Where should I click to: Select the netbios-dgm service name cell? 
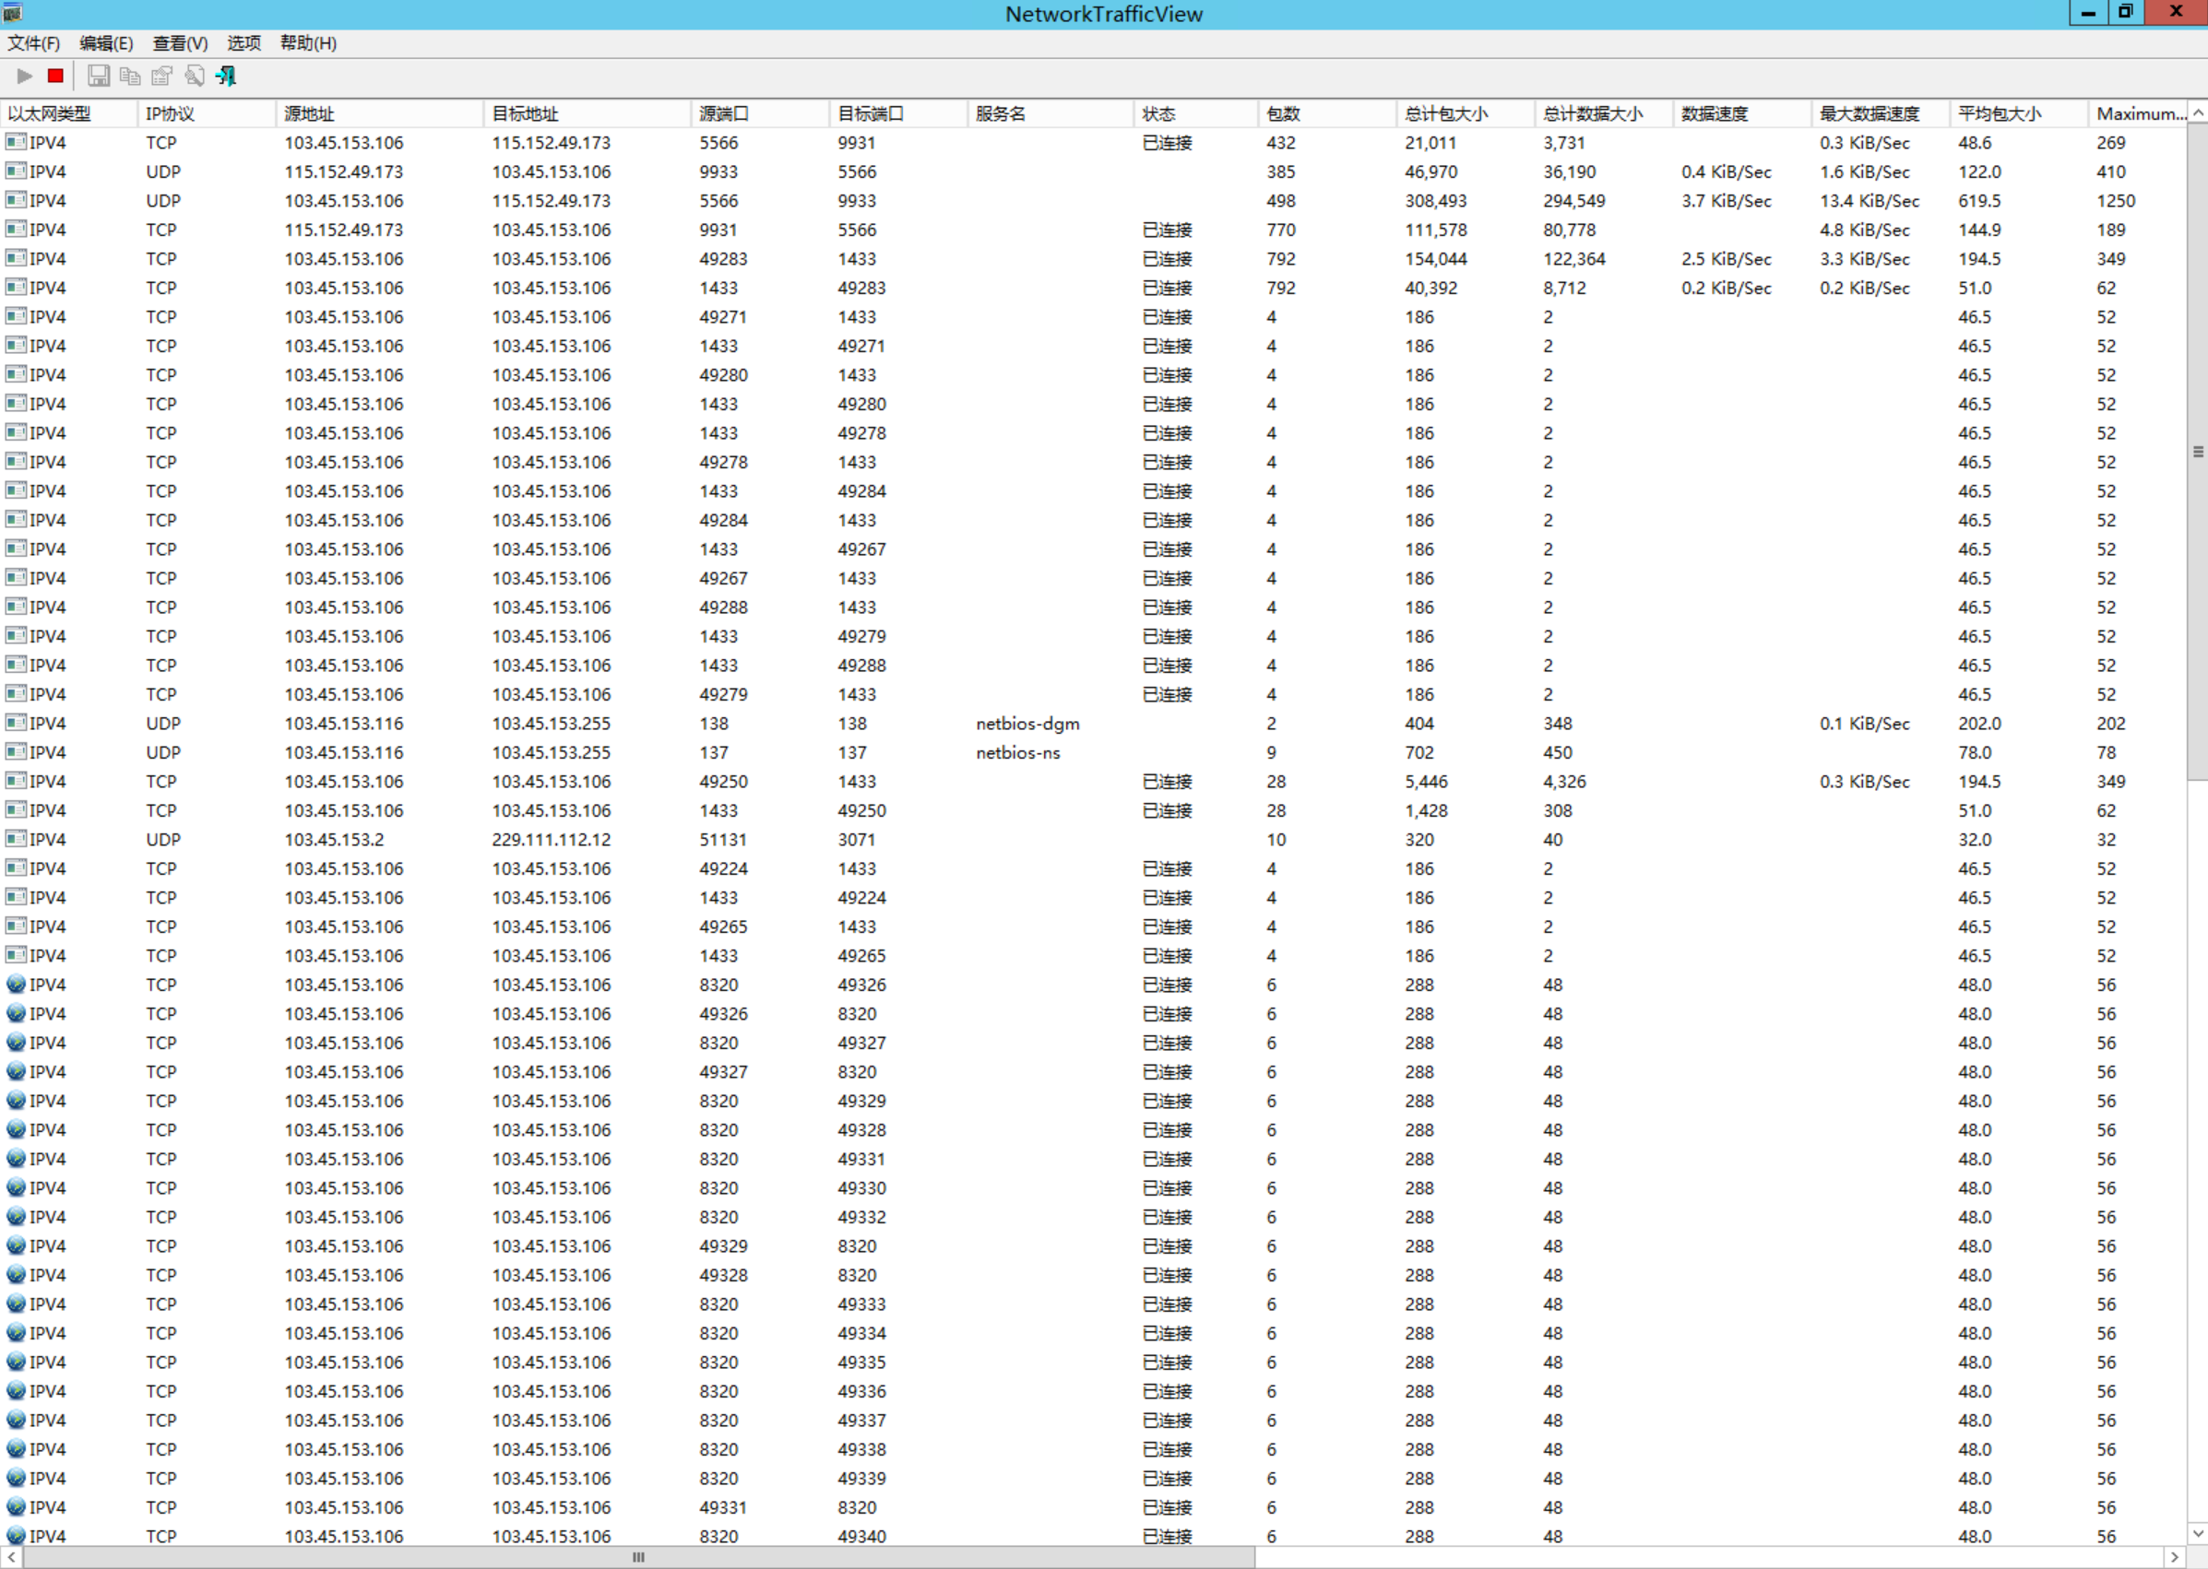click(1027, 723)
